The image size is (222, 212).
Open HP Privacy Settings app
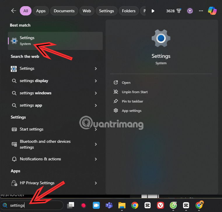(37, 183)
